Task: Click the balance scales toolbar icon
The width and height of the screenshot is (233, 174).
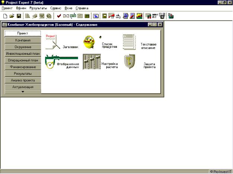Action: [x=118, y=16]
